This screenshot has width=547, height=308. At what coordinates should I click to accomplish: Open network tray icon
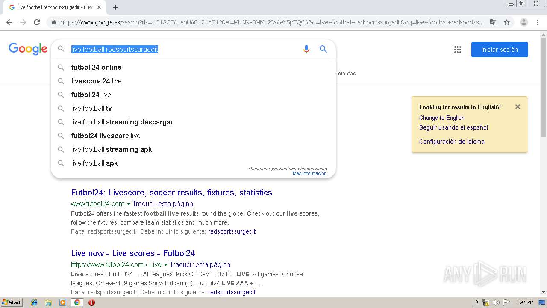[x=486, y=302]
